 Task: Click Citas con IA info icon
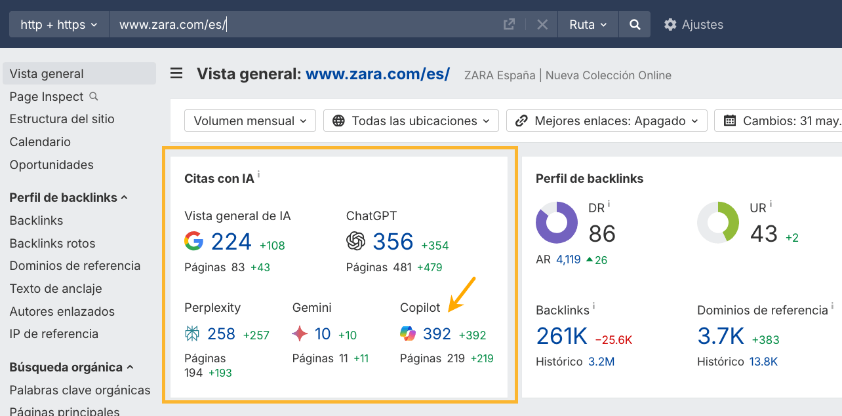point(259,174)
